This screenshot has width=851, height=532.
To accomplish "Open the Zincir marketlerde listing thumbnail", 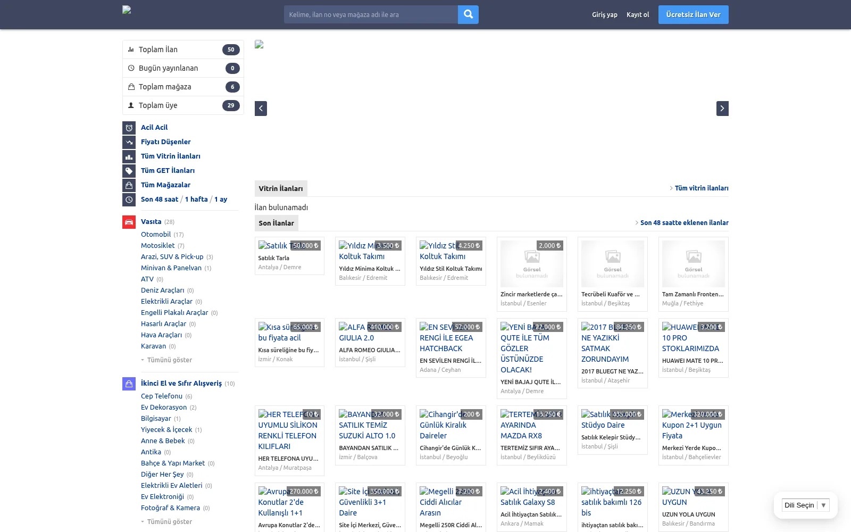I will pyautogui.click(x=532, y=264).
